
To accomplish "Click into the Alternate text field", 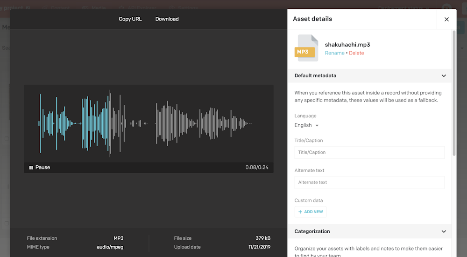I will click(369, 183).
